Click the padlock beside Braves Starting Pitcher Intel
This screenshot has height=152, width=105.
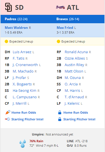coord(60,119)
